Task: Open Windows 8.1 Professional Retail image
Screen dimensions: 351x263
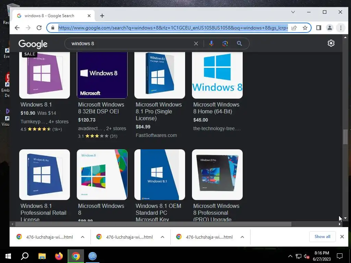Action: pos(45,175)
